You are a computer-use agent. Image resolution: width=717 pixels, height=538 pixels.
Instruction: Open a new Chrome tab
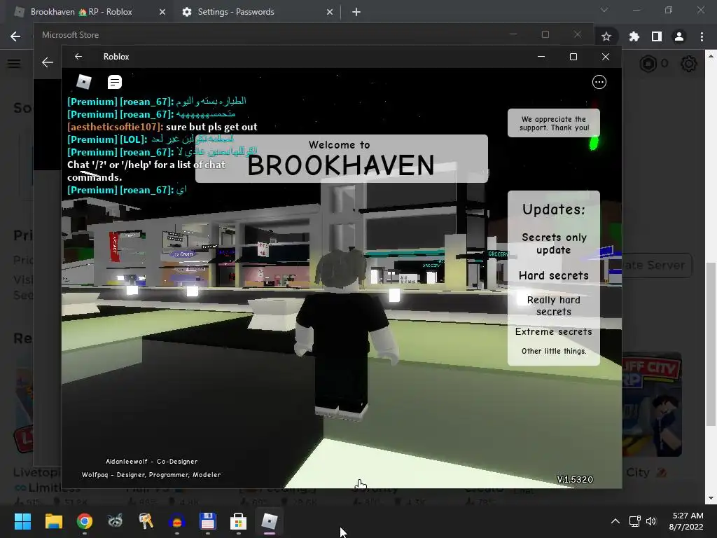(x=356, y=13)
